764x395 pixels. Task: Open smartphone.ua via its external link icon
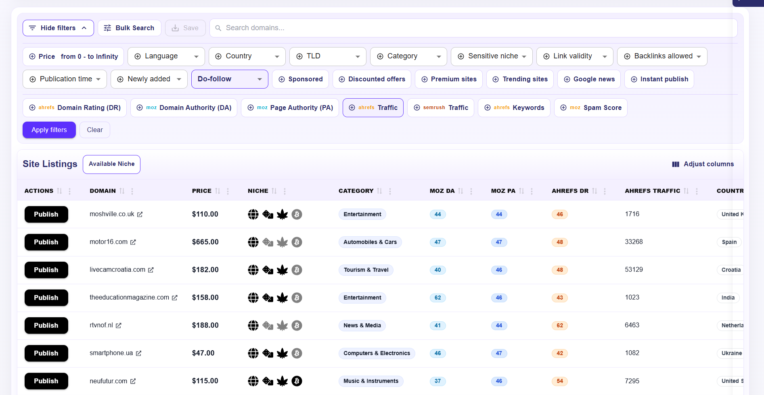[139, 353]
